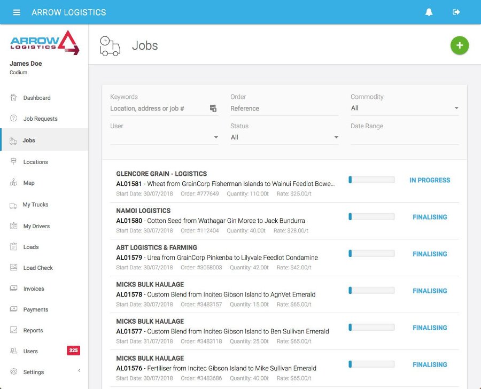Screen dimensions: 481x389
Task: Click James Doe user name
Action: pyautogui.click(x=26, y=64)
